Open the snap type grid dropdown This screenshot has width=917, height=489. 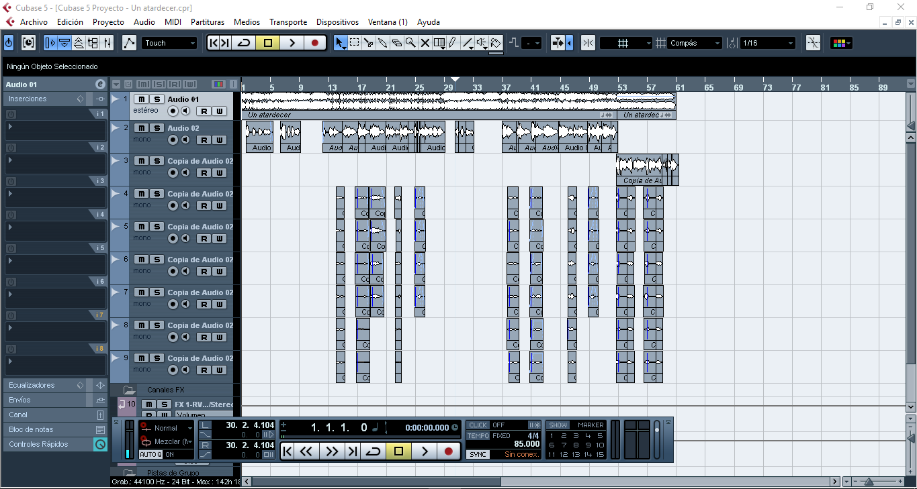(625, 43)
